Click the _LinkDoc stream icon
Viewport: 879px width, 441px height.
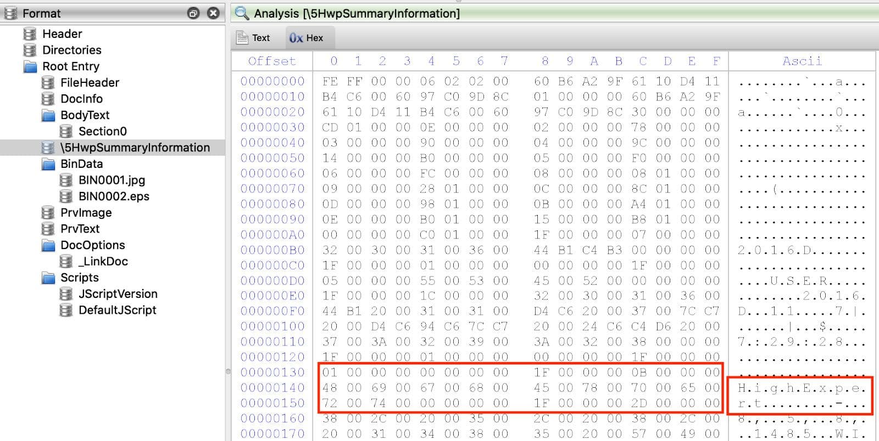pyautogui.click(x=66, y=262)
